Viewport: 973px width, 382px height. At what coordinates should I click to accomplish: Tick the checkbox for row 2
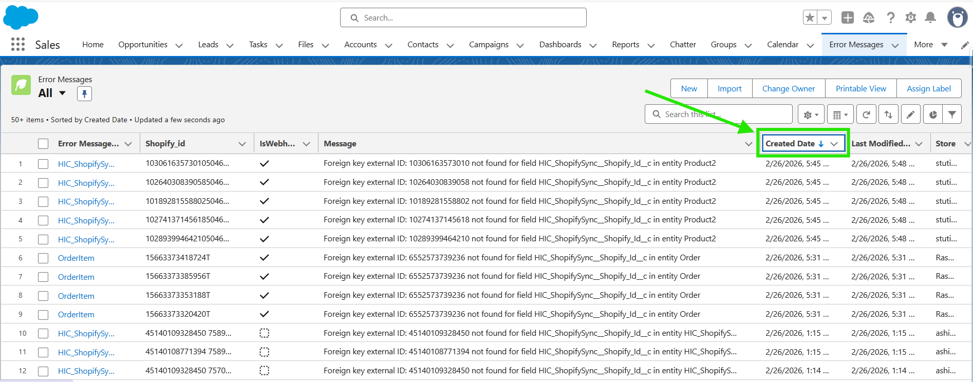click(x=43, y=183)
